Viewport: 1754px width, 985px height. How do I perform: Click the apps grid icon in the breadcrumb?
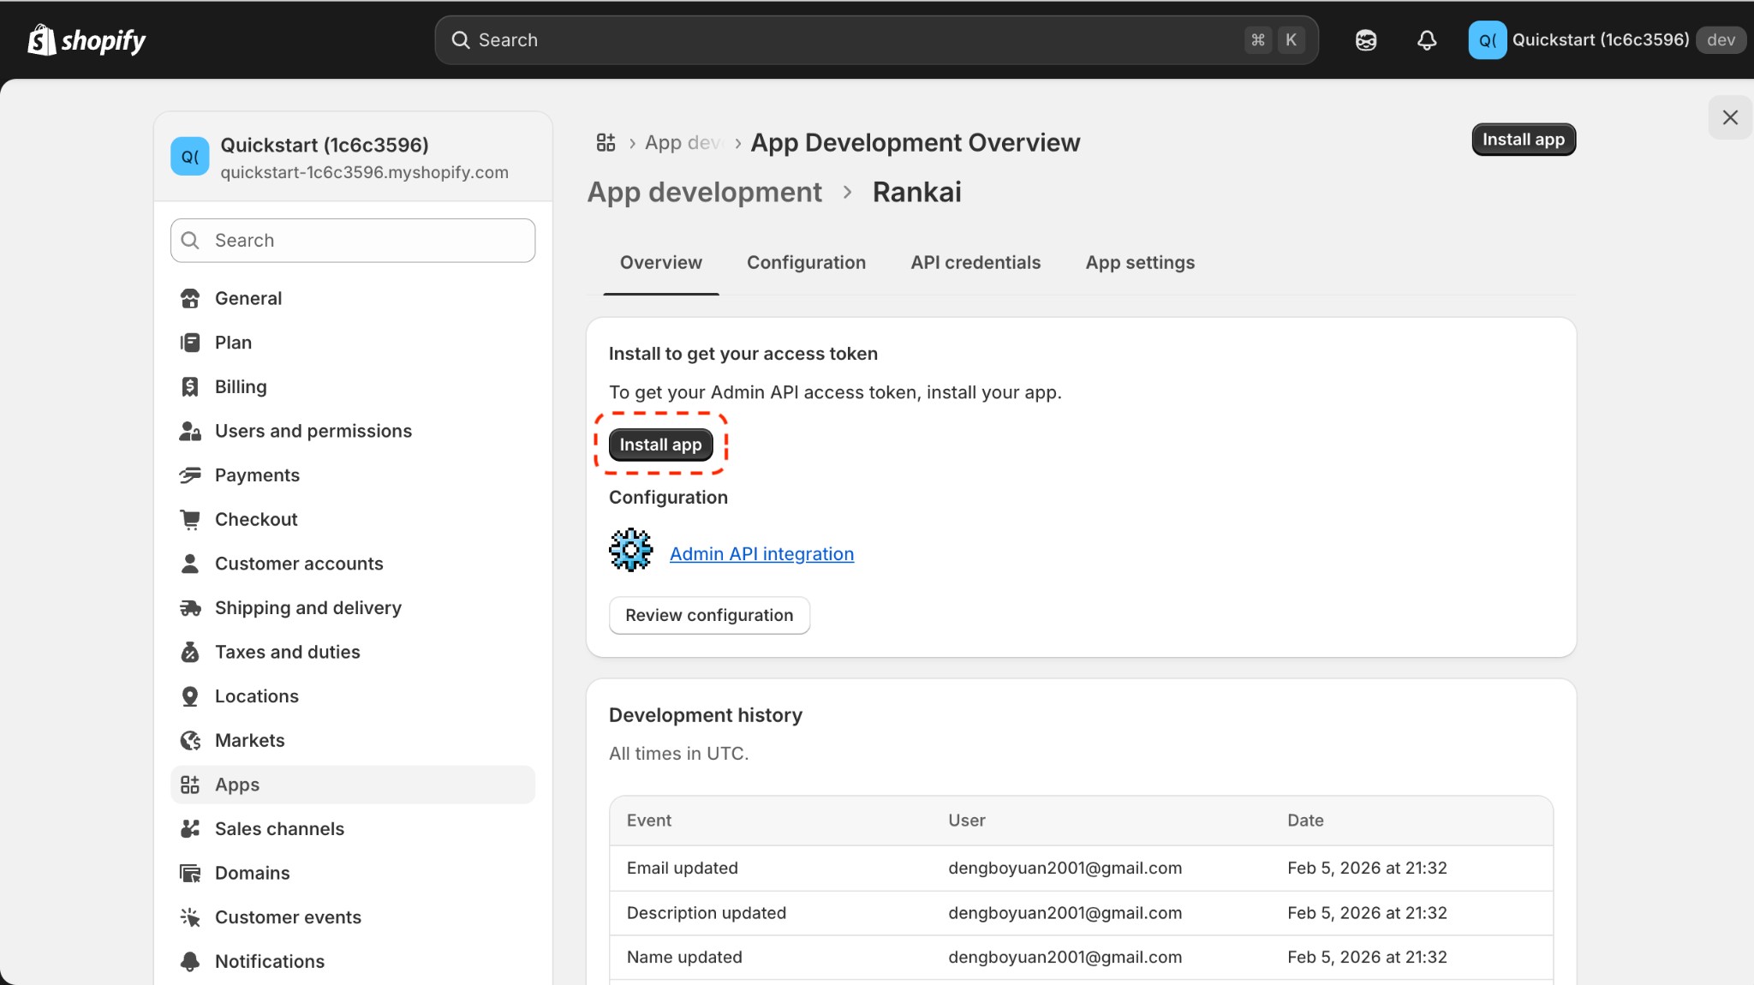pyautogui.click(x=606, y=142)
